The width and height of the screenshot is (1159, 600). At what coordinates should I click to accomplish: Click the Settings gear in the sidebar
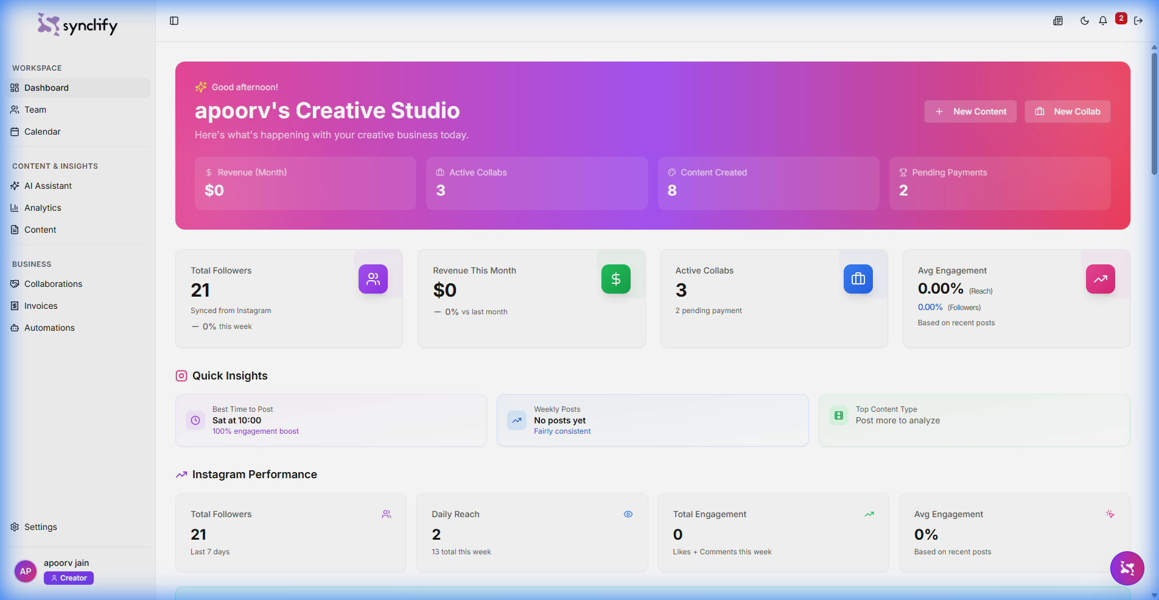click(14, 526)
